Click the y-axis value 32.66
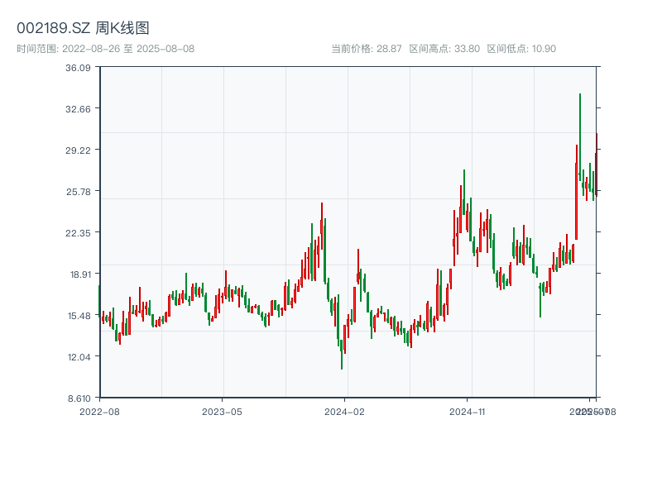662x496 pixels. (x=78, y=109)
